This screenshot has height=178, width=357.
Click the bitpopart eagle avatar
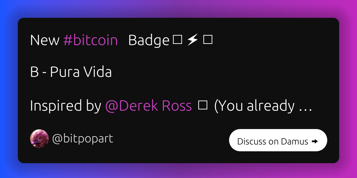pos(39,139)
